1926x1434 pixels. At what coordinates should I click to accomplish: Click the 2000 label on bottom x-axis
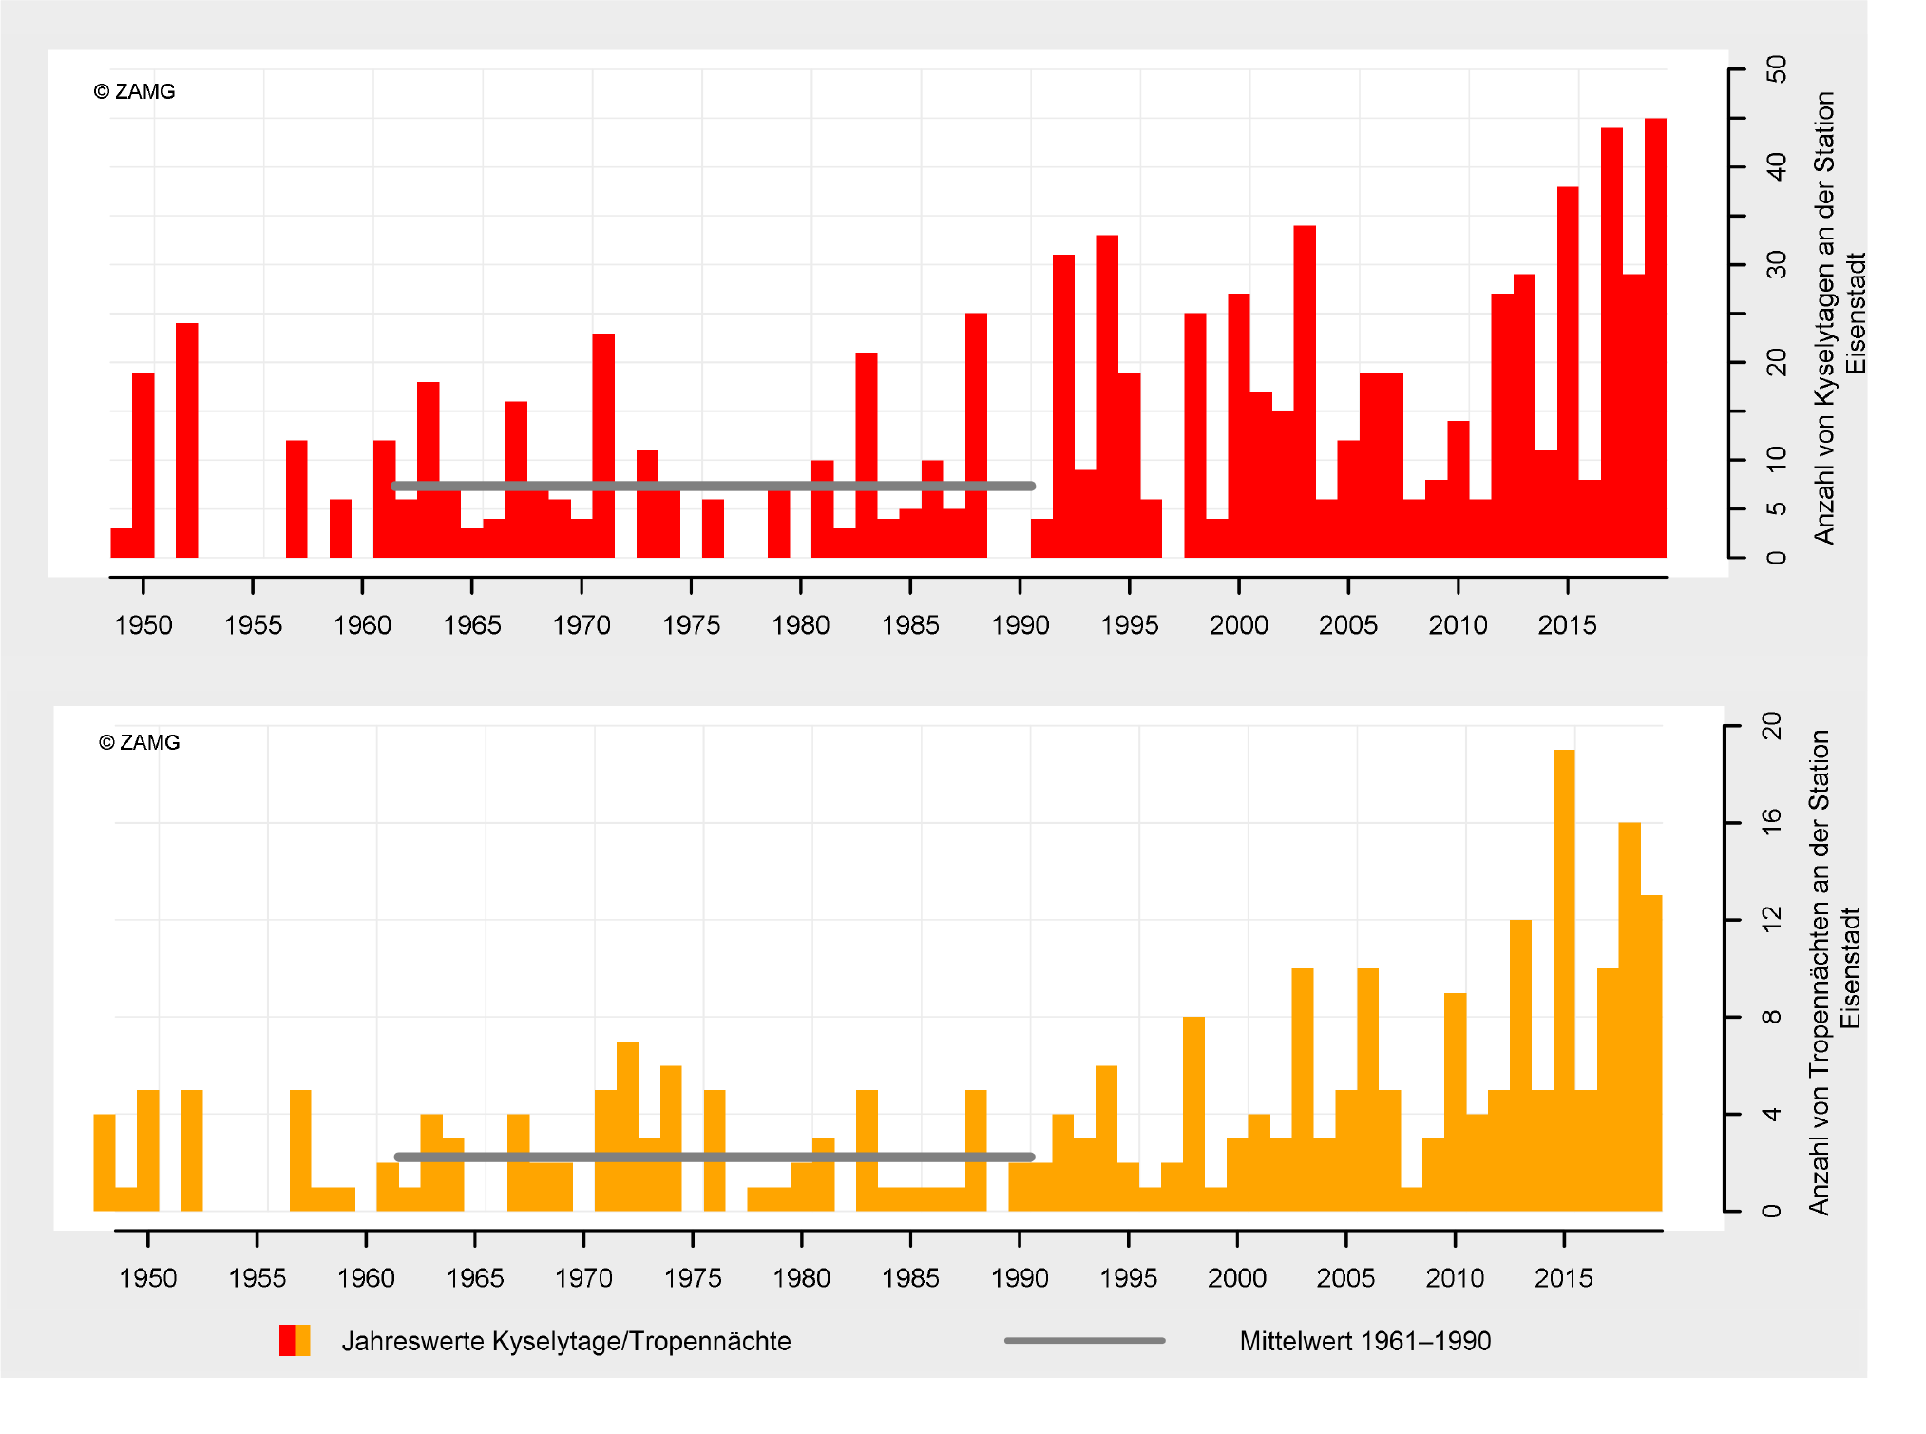(x=1236, y=1278)
